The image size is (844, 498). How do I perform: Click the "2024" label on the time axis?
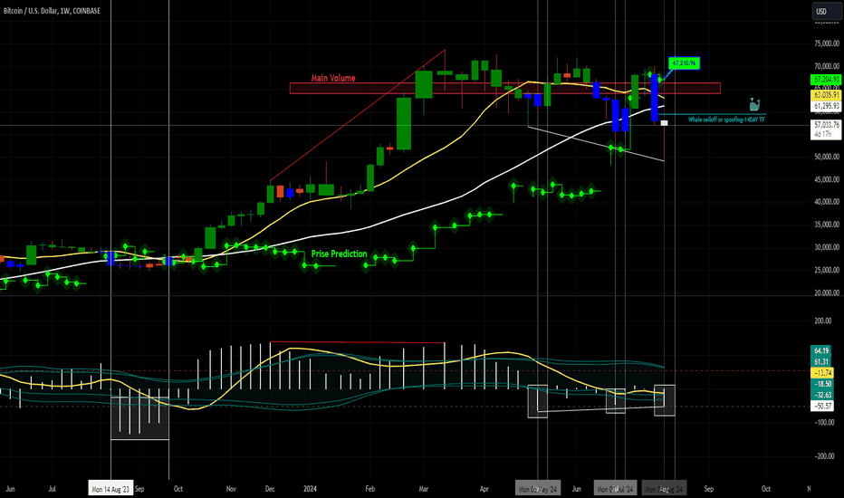point(310,489)
